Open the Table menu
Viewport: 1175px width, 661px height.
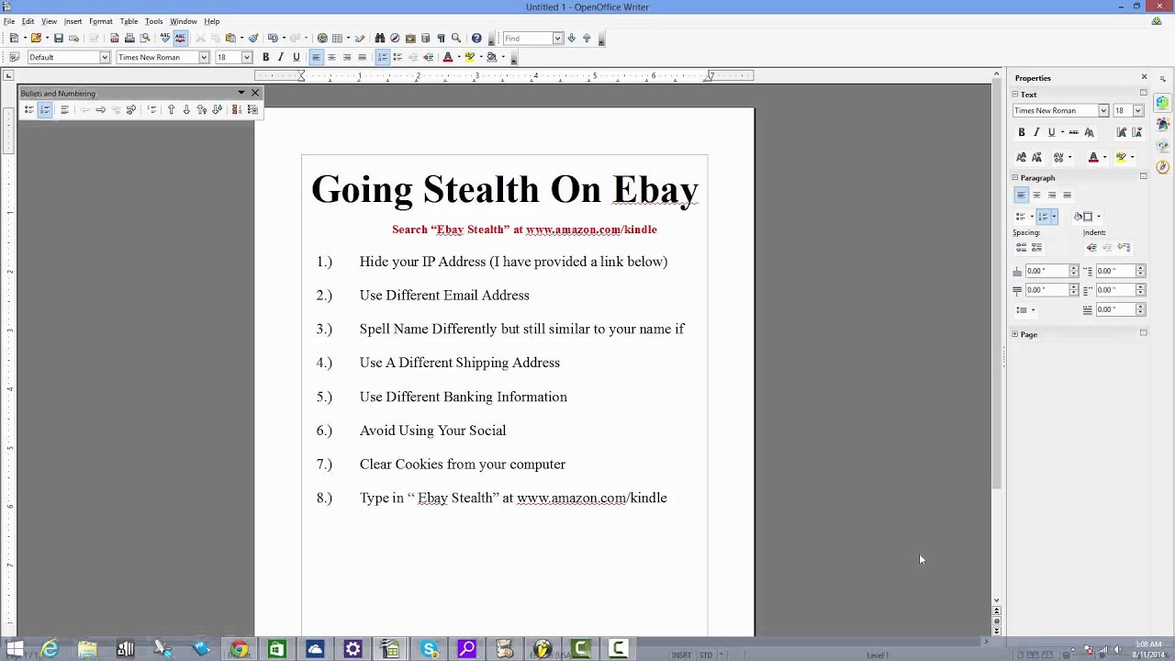tap(129, 21)
